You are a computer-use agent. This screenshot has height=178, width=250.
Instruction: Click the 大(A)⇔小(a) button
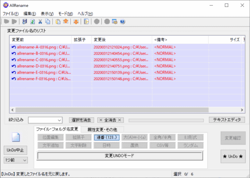pyautogui.click(x=135, y=137)
